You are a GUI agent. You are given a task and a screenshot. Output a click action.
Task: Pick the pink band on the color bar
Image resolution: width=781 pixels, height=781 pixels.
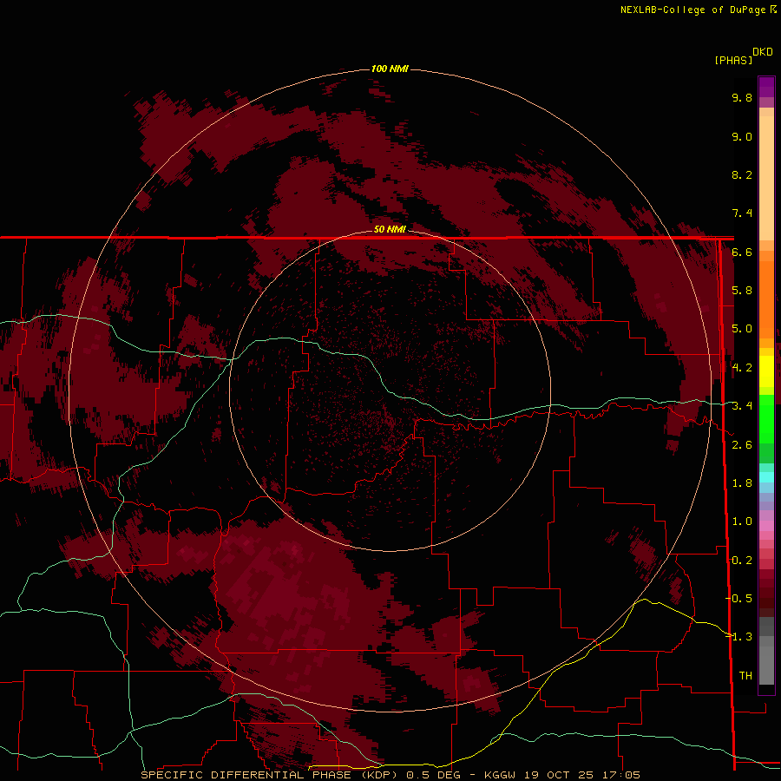pyautogui.click(x=766, y=526)
